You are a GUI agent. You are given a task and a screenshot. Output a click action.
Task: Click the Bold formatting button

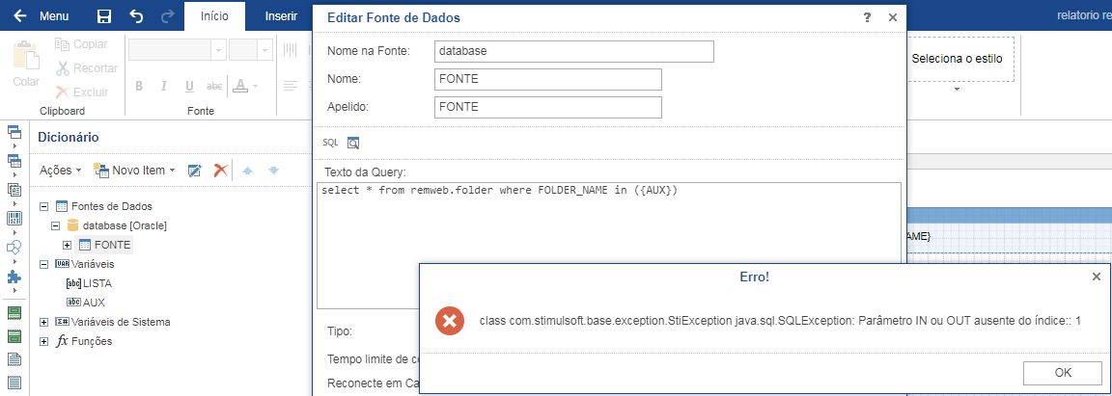coord(139,86)
